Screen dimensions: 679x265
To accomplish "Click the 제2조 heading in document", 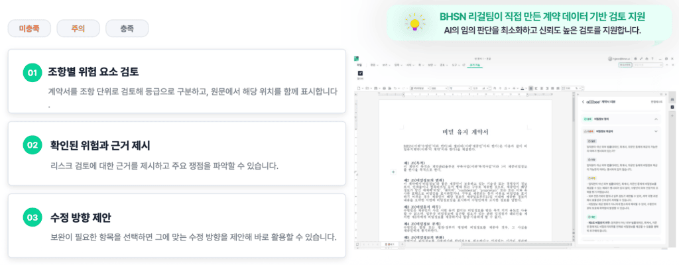I will tap(425, 180).
